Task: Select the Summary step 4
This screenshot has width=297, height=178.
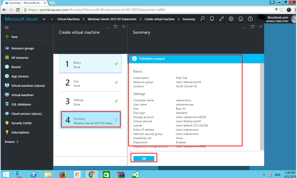Action: pos(91,120)
